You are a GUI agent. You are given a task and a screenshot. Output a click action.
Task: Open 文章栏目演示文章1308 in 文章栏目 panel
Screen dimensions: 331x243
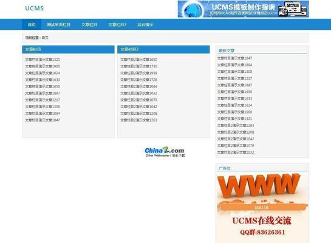point(43,106)
